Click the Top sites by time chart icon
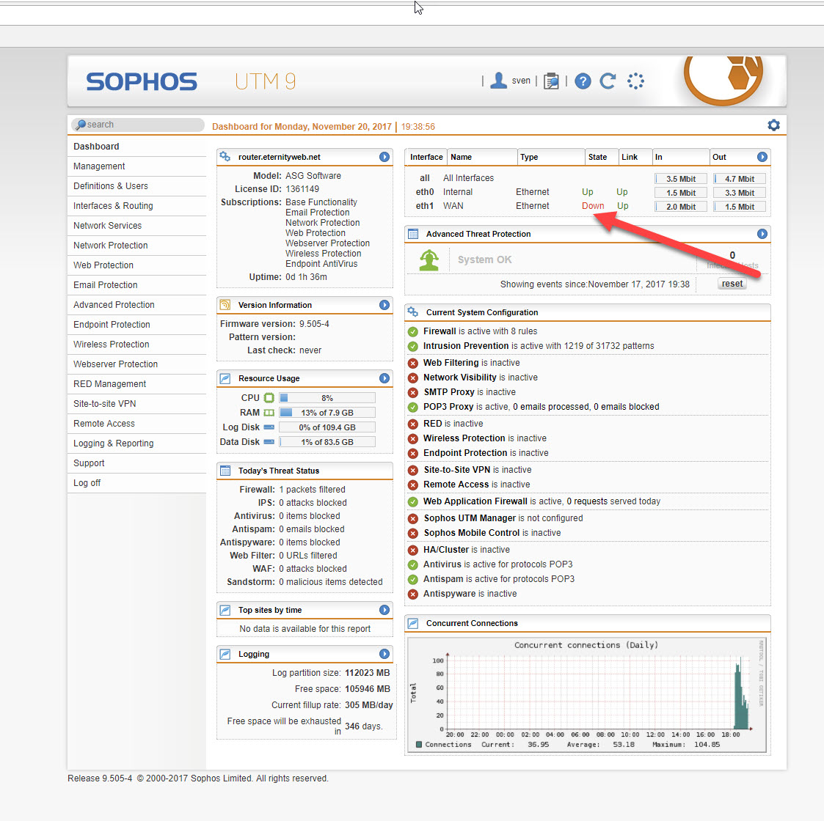824x821 pixels. click(225, 610)
